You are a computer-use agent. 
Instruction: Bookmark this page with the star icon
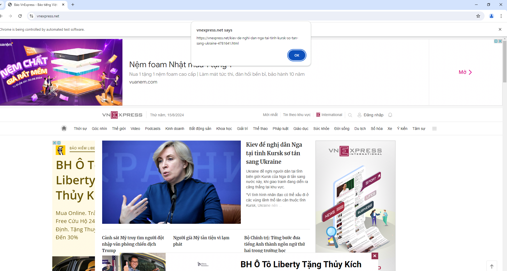(478, 16)
